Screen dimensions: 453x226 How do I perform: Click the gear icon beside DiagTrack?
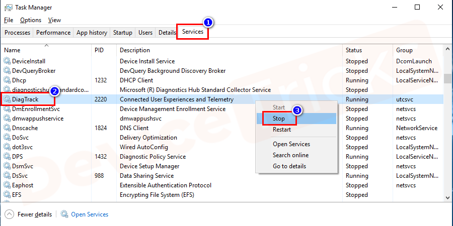coord(7,99)
